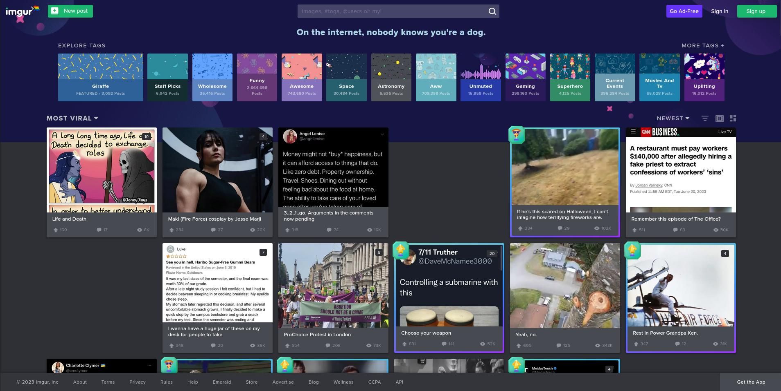Screen dimensions: 781x391
Task: Click comment icon on 'Choose your weapon'
Action: click(444, 344)
